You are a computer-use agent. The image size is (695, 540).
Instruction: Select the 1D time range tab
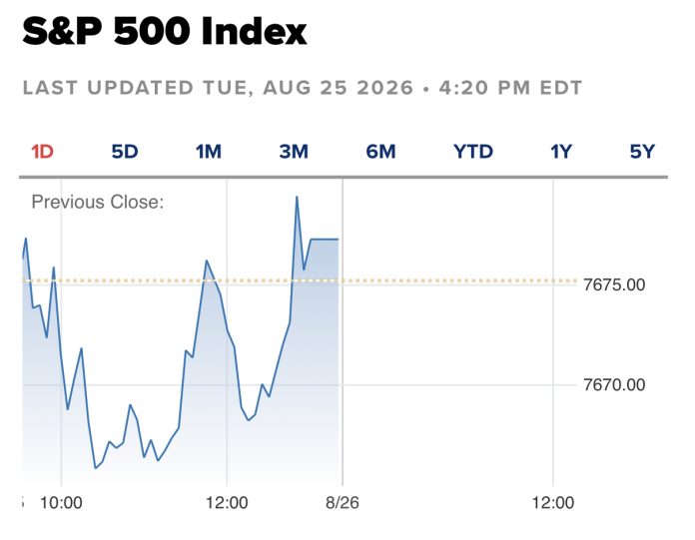tap(43, 152)
